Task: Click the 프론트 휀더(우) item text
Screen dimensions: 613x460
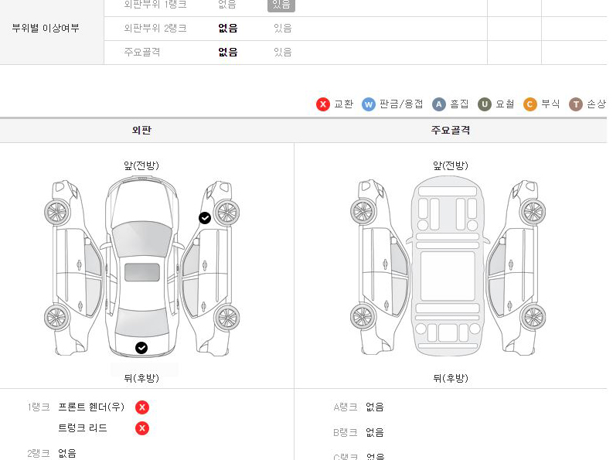Action: 91,407
